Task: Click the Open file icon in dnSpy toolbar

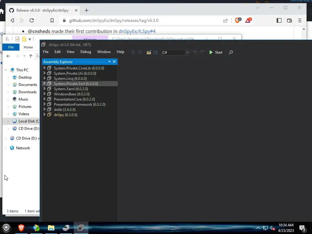Action: [x=149, y=52]
